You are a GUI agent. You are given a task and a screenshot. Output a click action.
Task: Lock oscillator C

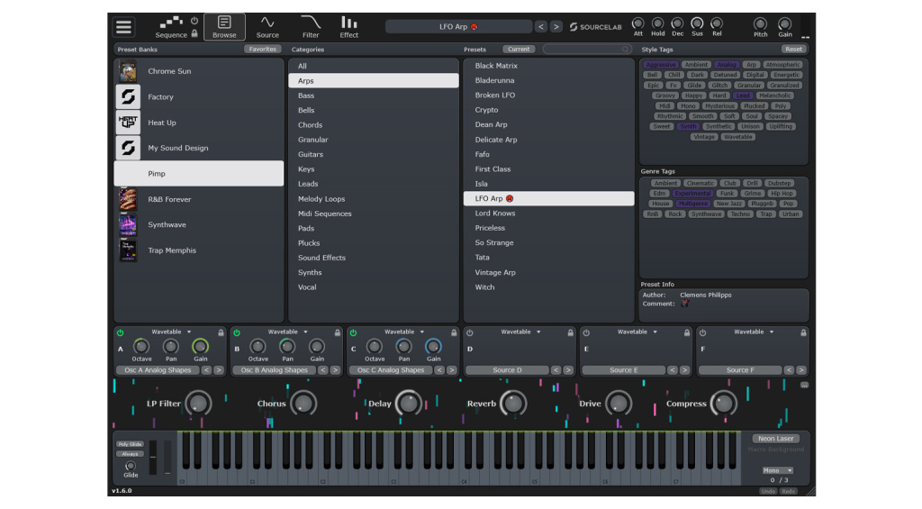coord(454,332)
